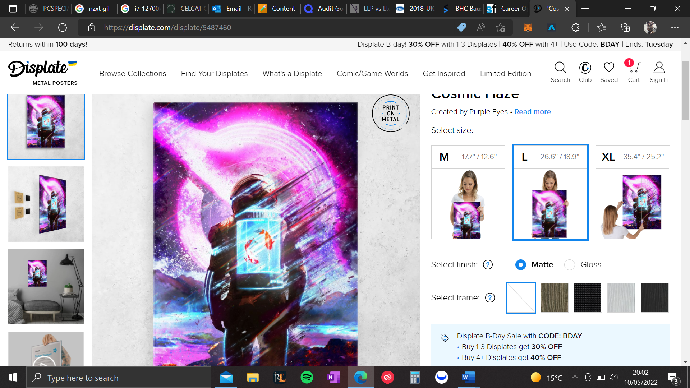Launch Spotify from the taskbar
The image size is (690, 388).
click(x=307, y=378)
